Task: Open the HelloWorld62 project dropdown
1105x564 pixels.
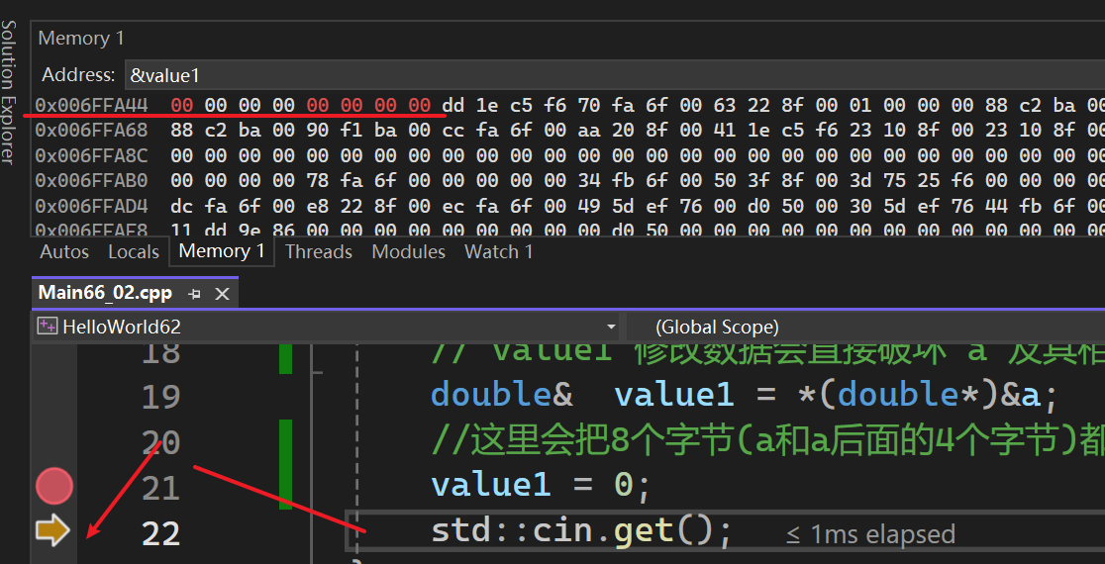Action: (610, 327)
